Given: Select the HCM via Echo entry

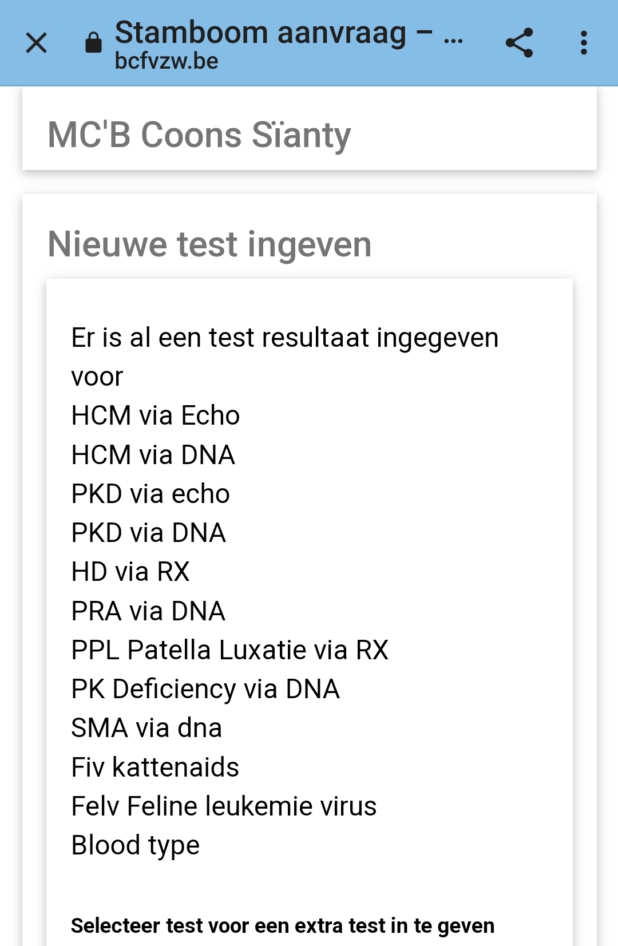Looking at the screenshot, I should pyautogui.click(x=155, y=415).
